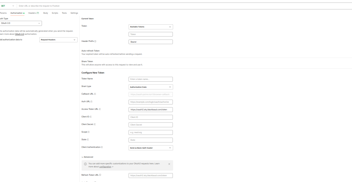Open the OAuth 2.0 learn more link
This screenshot has height=182, width=352.
20,34
